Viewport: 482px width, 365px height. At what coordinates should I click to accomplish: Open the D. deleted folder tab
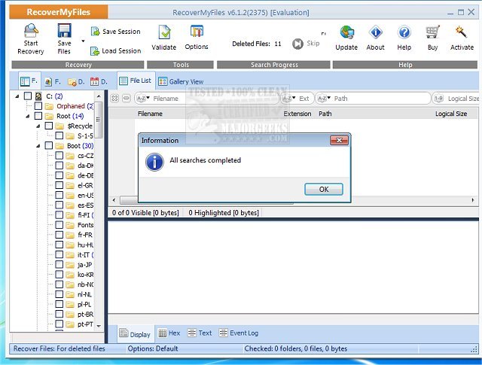coord(76,82)
